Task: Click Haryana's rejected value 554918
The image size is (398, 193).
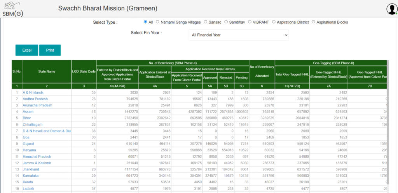Action: pos(227,150)
